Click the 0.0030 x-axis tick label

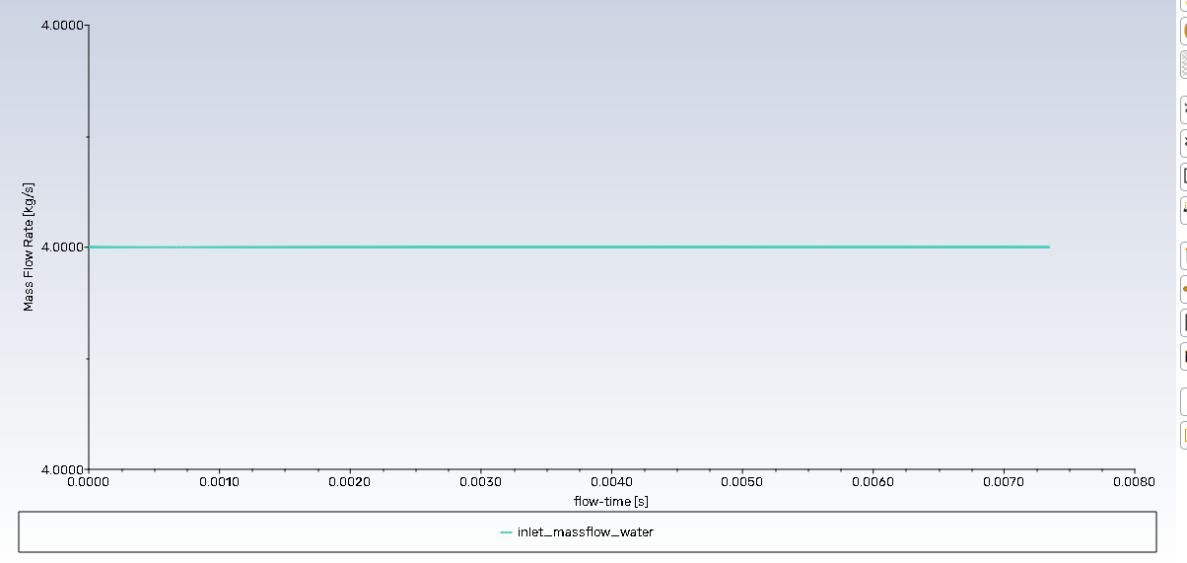click(480, 482)
